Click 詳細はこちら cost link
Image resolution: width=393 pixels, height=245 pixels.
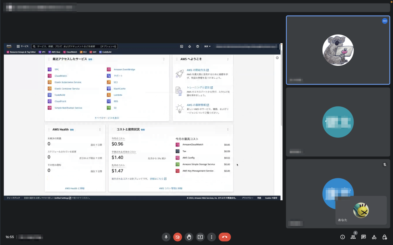tap(158, 179)
